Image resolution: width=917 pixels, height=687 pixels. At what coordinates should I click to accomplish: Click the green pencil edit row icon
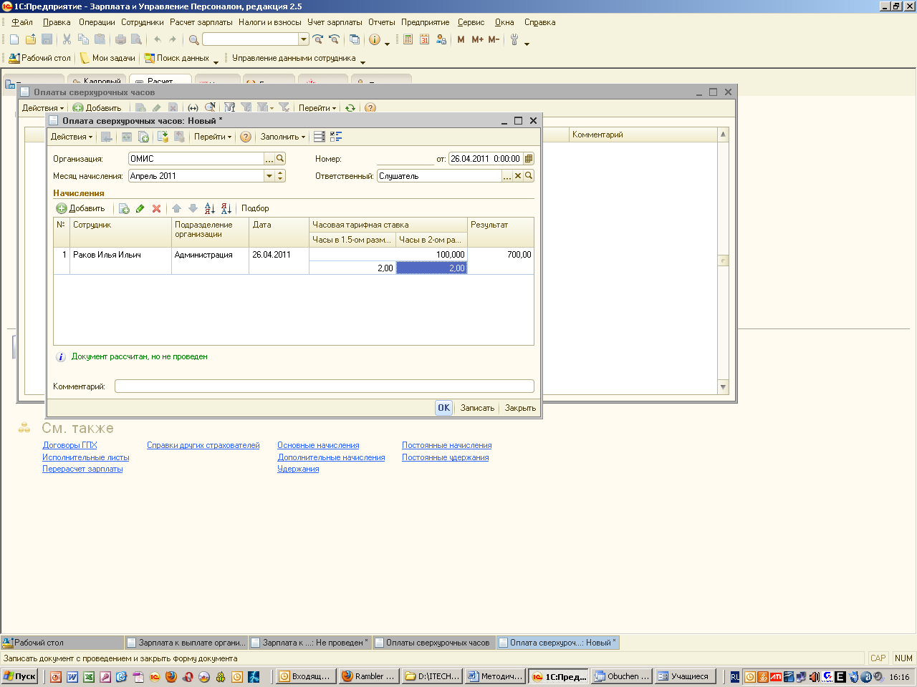coord(140,208)
